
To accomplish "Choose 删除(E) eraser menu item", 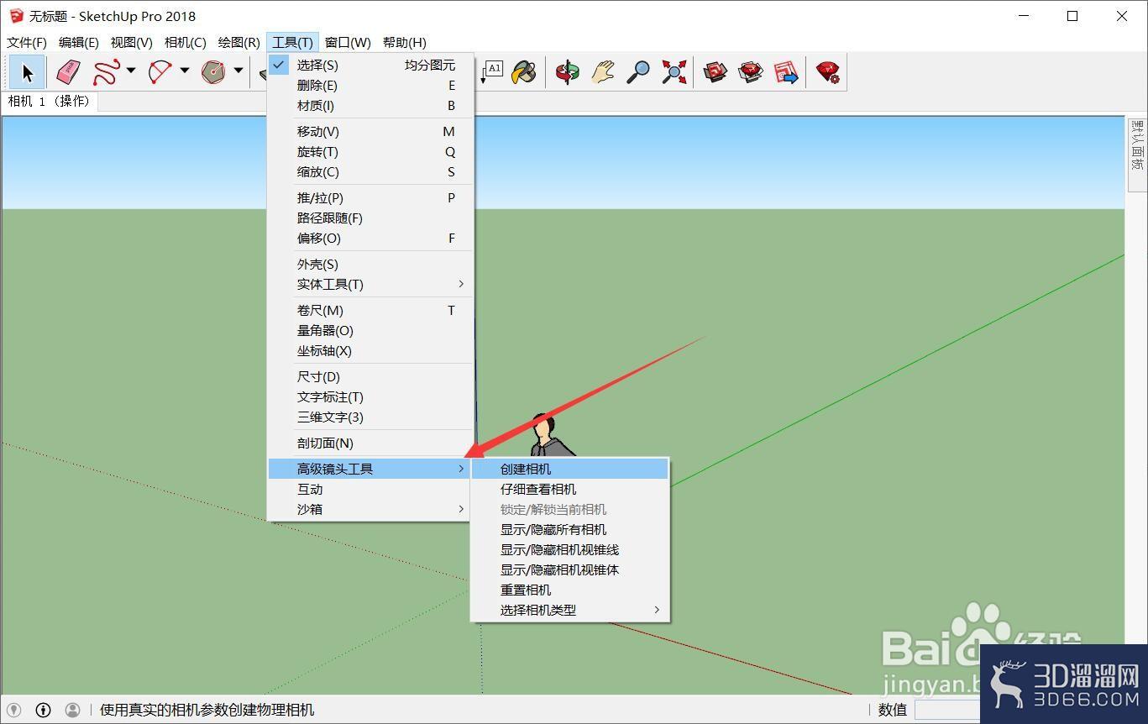I will pos(370,85).
